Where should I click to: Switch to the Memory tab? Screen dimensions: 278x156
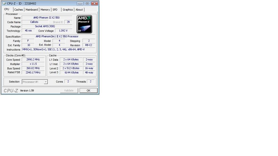coord(45,9)
